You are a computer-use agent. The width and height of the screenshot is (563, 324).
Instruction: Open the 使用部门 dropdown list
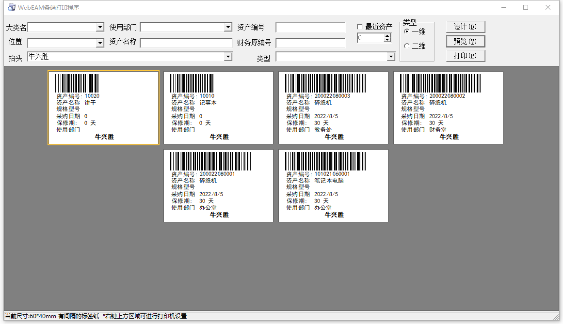tap(228, 27)
